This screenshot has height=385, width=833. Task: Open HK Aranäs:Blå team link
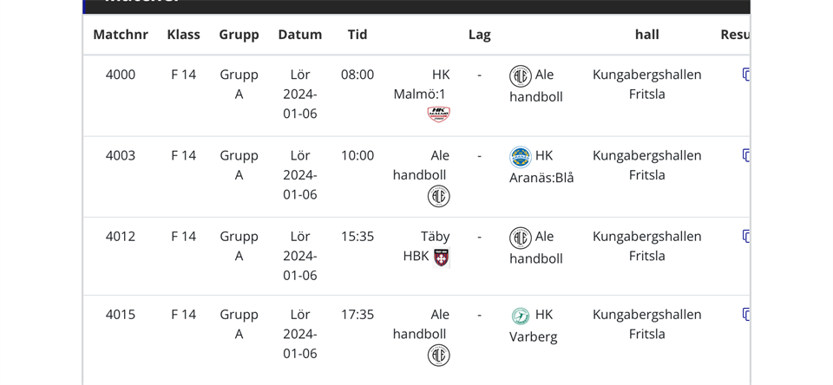click(x=542, y=166)
